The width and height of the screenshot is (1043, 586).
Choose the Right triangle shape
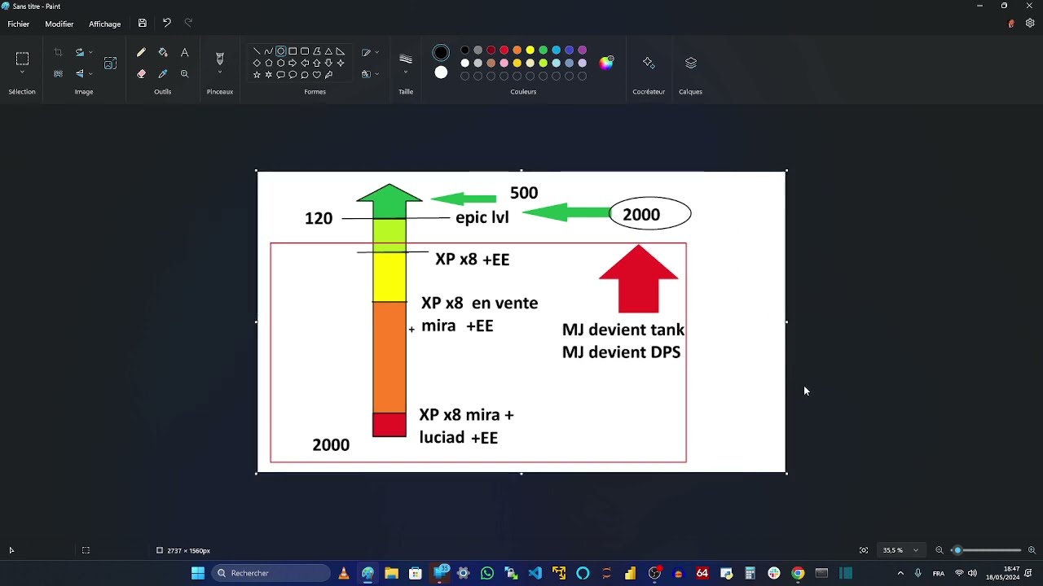tap(341, 51)
